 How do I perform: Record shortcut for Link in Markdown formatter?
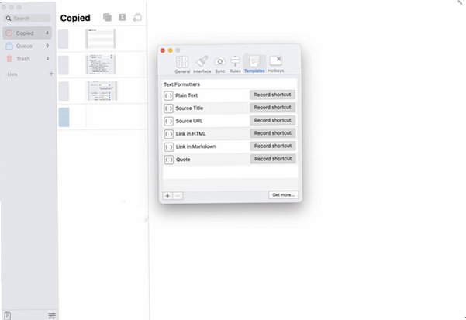(x=273, y=146)
